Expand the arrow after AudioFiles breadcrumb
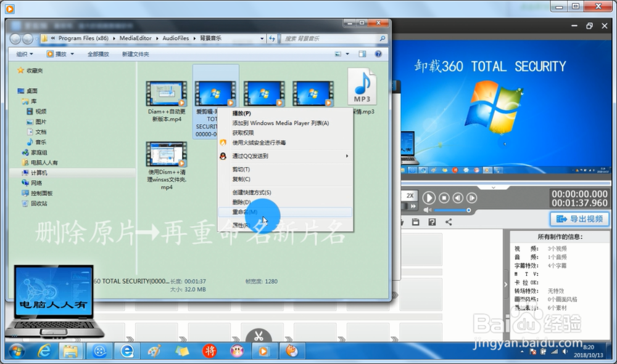The width and height of the screenshot is (617, 364). point(194,38)
